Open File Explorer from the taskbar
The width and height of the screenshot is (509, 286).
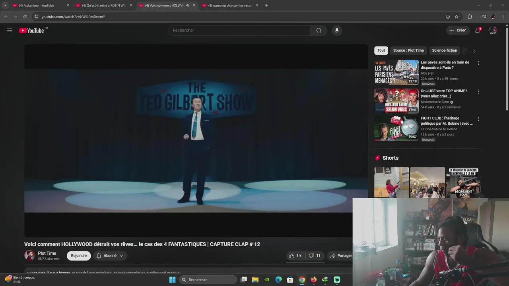pyautogui.click(x=255, y=280)
